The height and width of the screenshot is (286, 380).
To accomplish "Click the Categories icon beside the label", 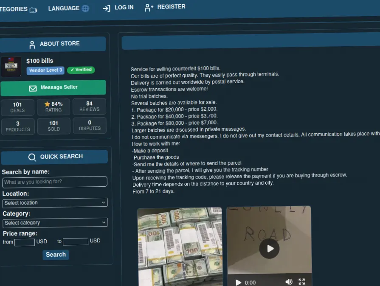I will tap(33, 10).
